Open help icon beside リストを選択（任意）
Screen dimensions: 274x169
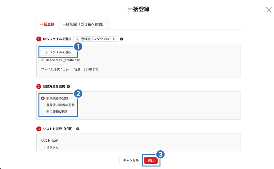78,129
